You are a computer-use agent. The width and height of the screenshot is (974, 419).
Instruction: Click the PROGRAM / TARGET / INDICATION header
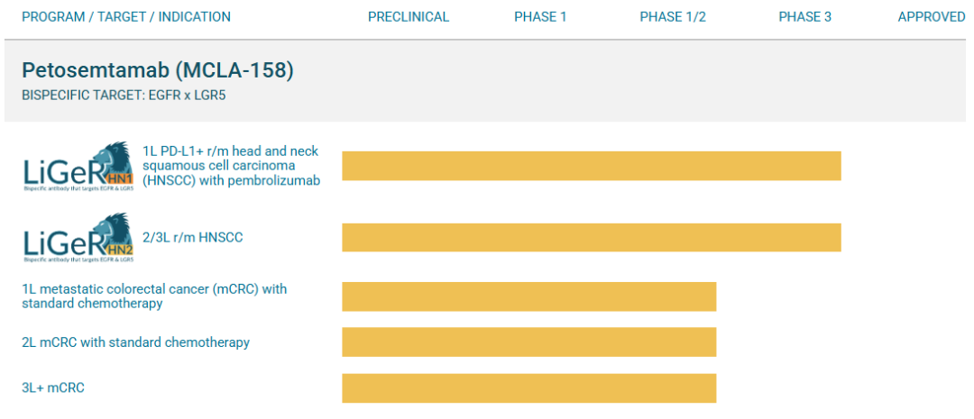coord(126,17)
